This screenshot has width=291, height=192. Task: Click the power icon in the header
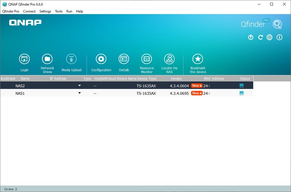[x=251, y=37]
